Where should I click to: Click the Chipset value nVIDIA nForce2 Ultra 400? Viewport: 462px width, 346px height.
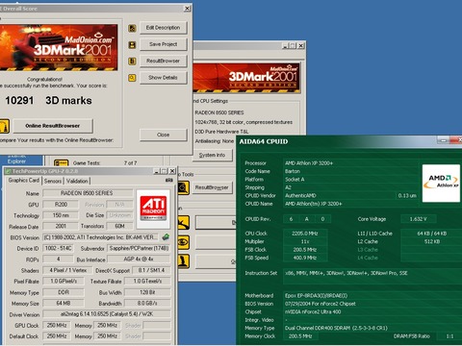(x=313, y=312)
